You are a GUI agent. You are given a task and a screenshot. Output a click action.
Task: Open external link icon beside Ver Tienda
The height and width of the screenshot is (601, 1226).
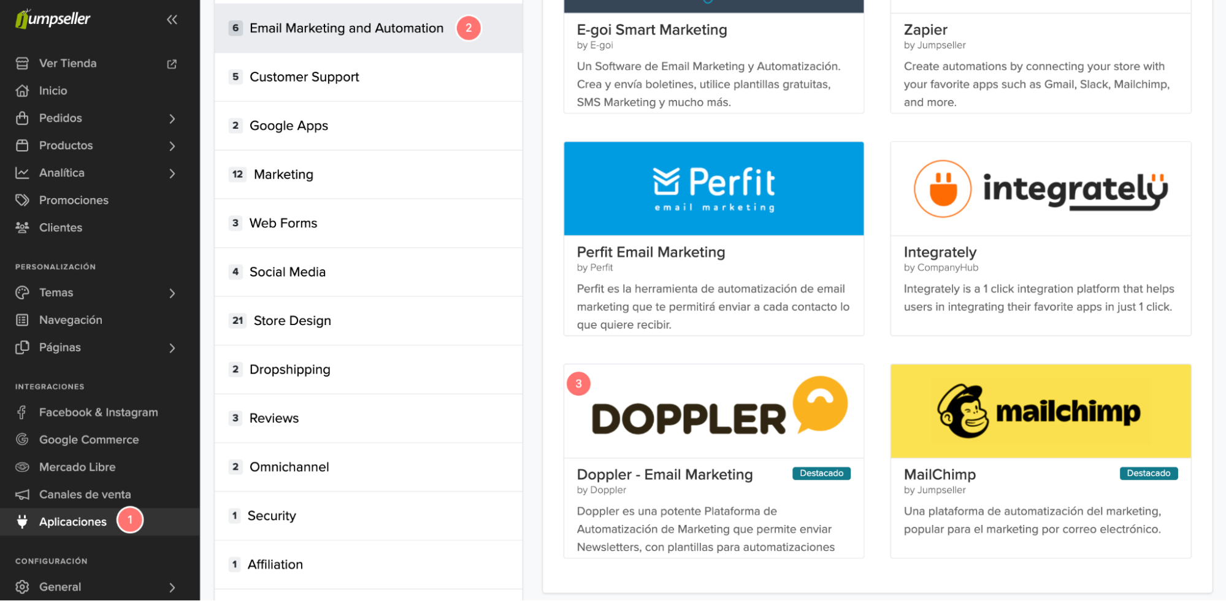tap(172, 64)
